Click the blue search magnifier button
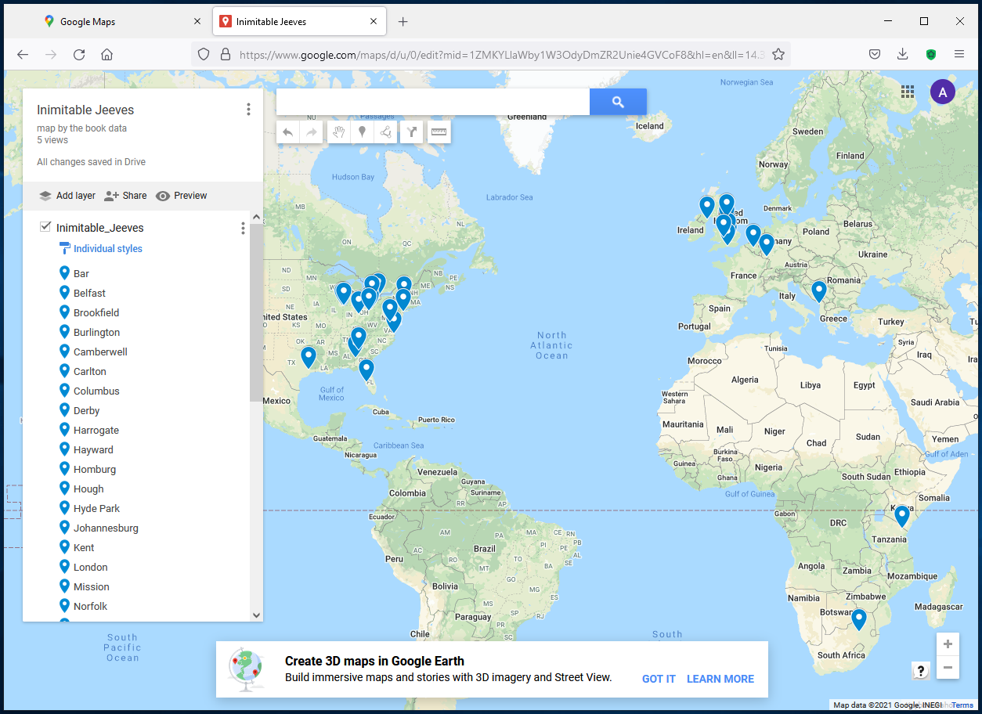This screenshot has width=982, height=714. 618,102
